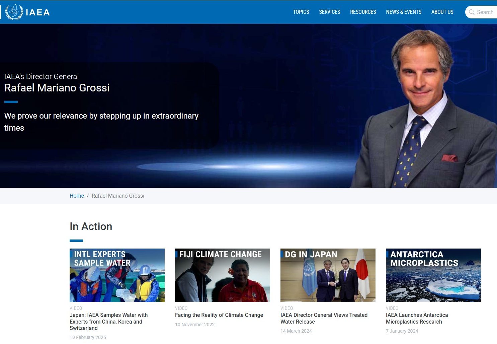Viewport: 497px width, 344px height.
Task: Open 'Japan: IAEA Samples Water' article link
Action: 108,322
